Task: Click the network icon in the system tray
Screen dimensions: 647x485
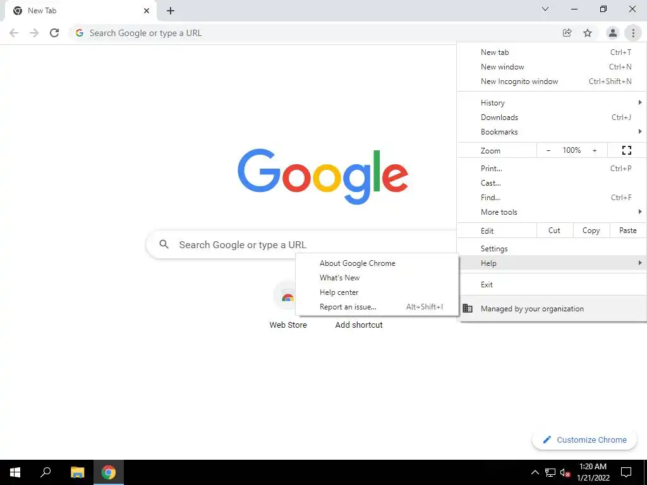Action: (x=550, y=472)
